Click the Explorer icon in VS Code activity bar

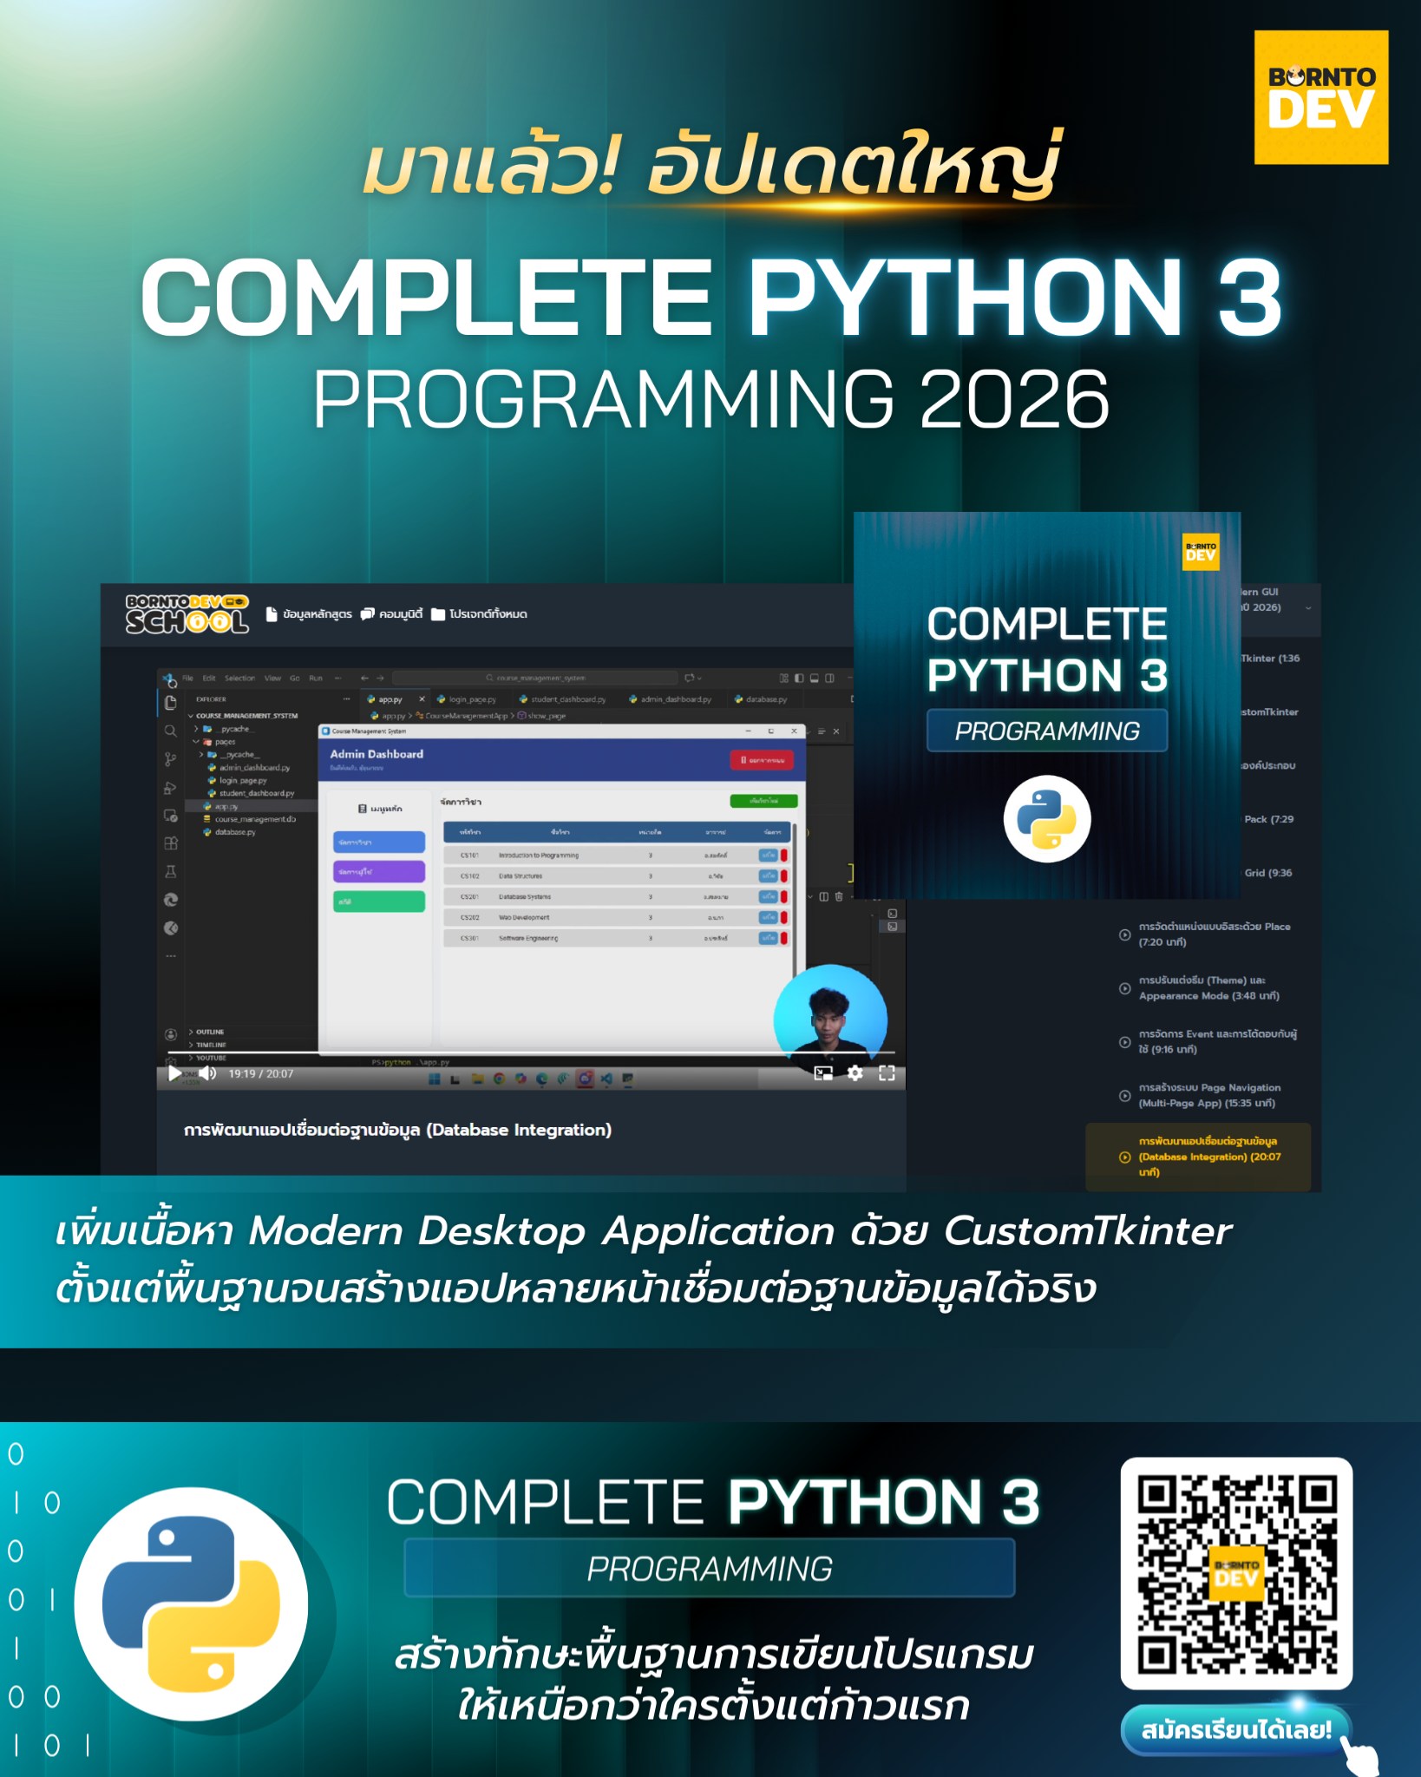[x=171, y=702]
